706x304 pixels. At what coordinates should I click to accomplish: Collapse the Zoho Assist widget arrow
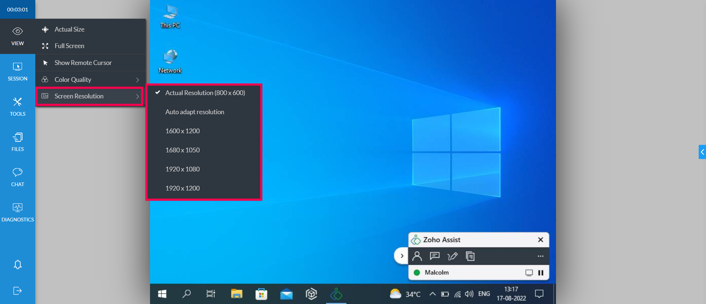tap(402, 256)
